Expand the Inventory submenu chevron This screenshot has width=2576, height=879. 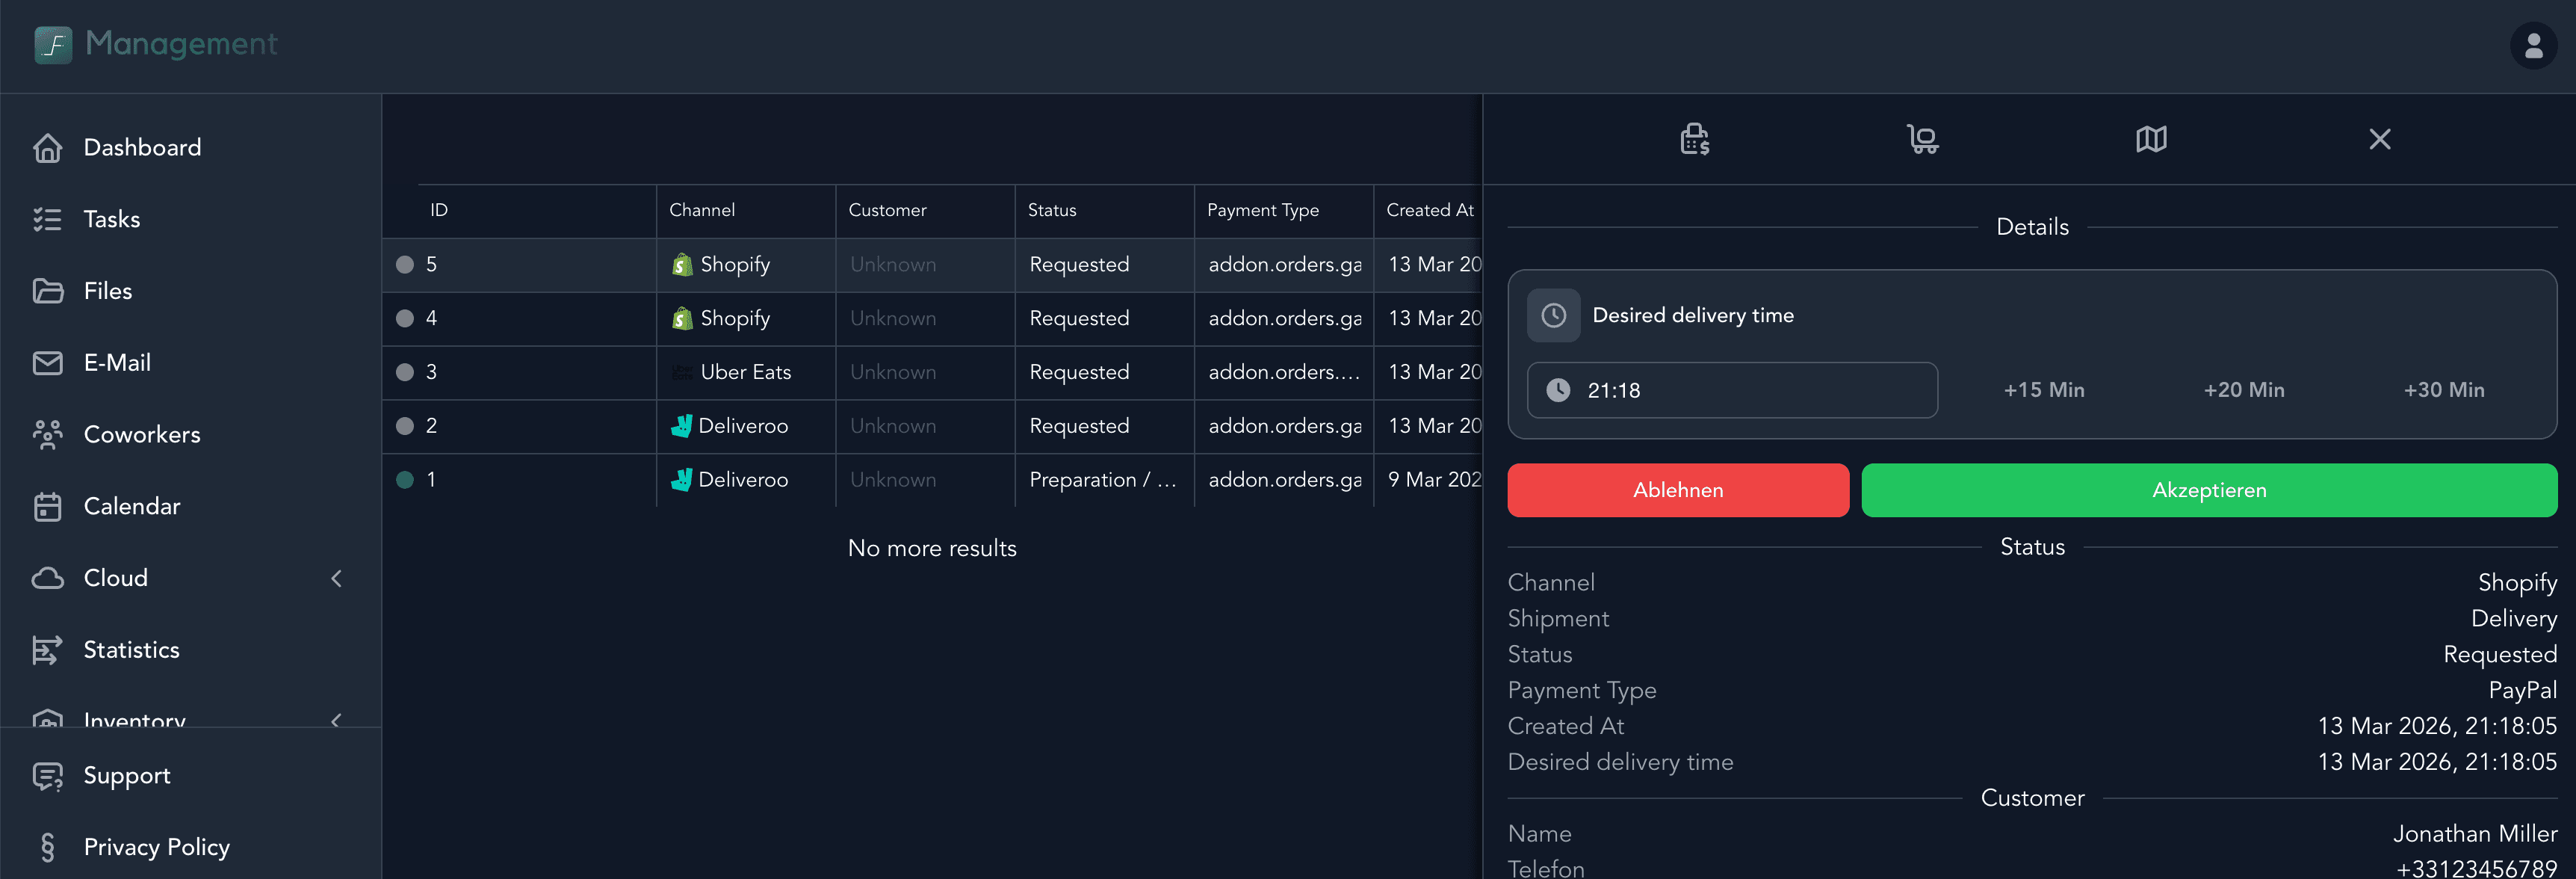pyautogui.click(x=336, y=719)
